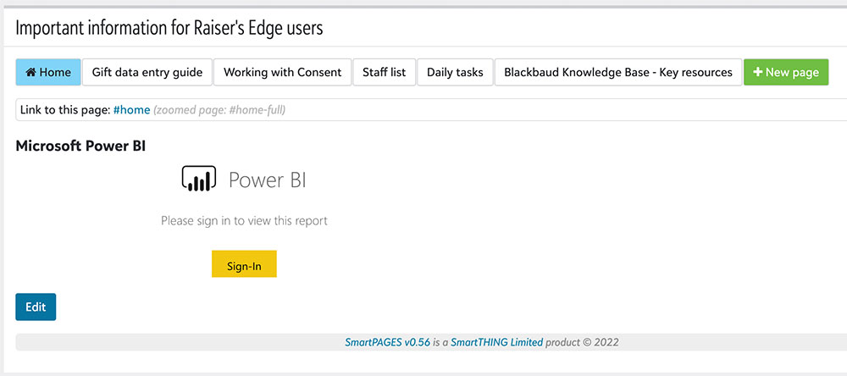Screen dimensions: 847x376
Task: Select the Daily tasks tab
Action: click(455, 72)
